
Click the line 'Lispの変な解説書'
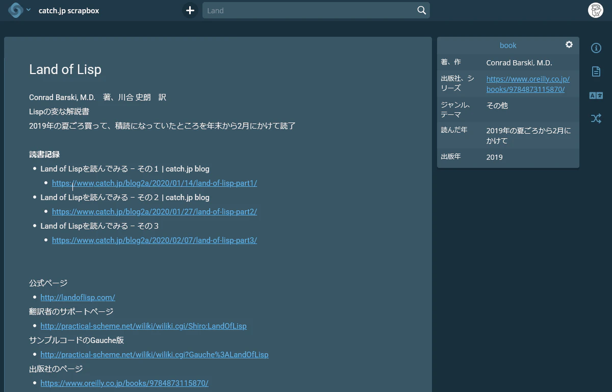[x=59, y=111]
